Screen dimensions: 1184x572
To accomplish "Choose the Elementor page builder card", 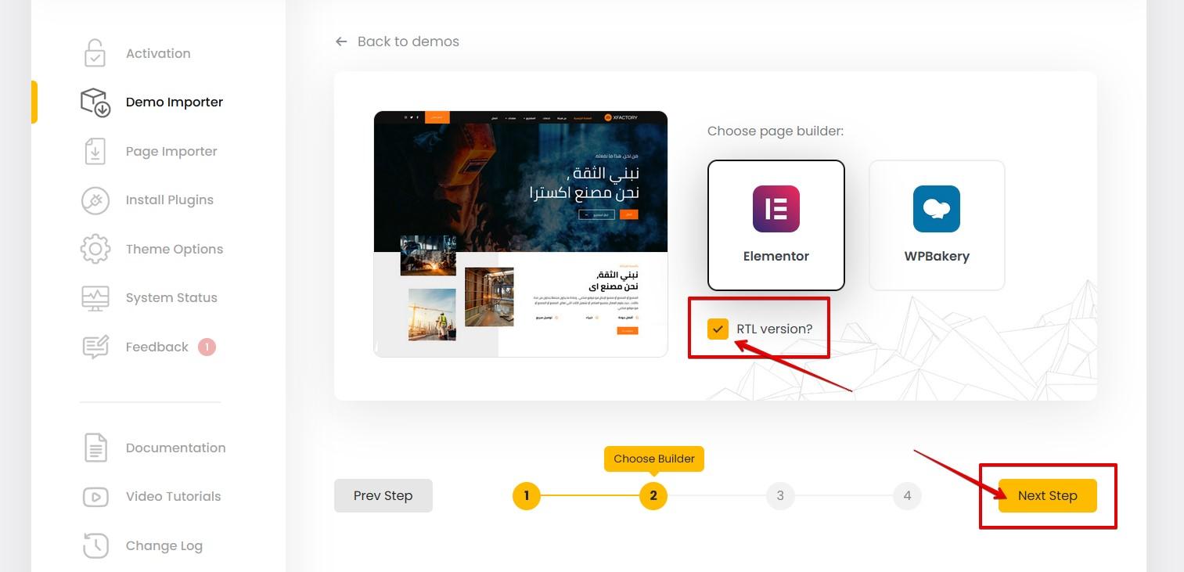I will coord(776,225).
